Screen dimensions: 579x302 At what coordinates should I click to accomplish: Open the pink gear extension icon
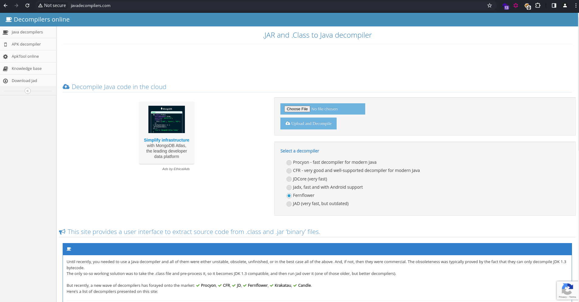[x=516, y=5]
